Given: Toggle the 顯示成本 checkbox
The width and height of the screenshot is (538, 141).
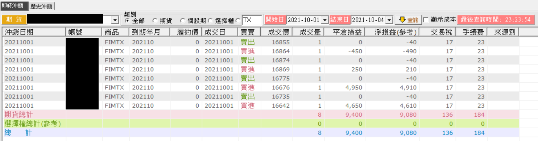Looking at the screenshot, I should pos(426,20).
